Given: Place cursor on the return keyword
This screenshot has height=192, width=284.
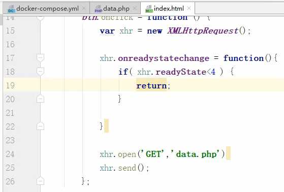Looking at the screenshot, I should click(x=151, y=86).
